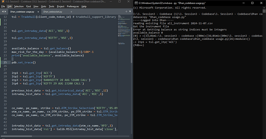Screen dimensions: 266x139
Task: Open the Project menu
Action: point(61,7)
